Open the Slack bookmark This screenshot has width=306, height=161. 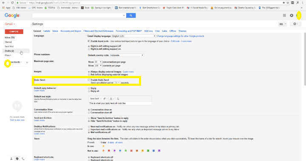(x=85, y=8)
